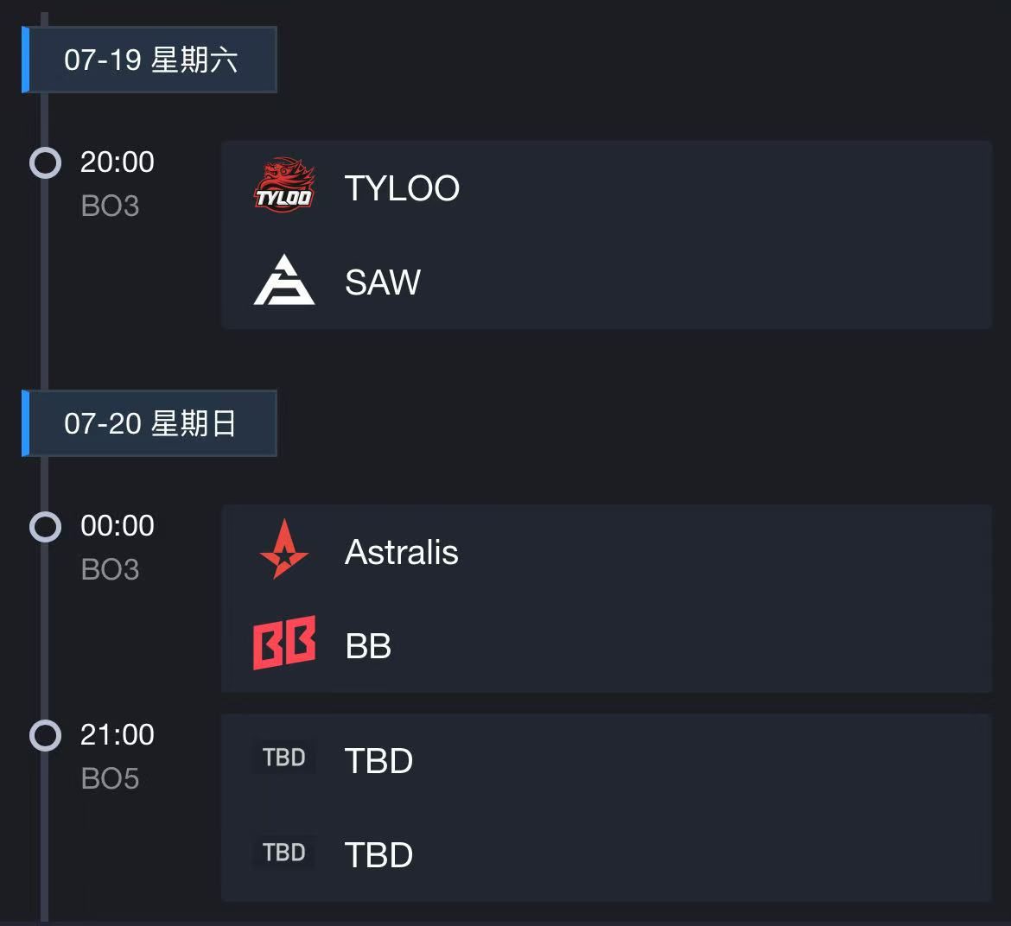Open the SAW team name link

point(382,282)
